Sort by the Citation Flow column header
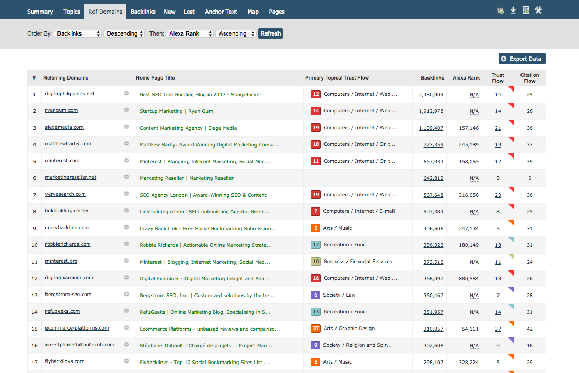 coord(529,78)
